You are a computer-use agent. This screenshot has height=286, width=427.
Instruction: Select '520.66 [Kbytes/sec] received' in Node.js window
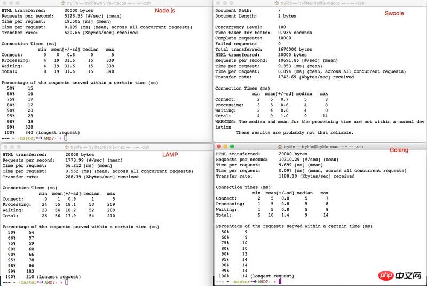coord(101,33)
